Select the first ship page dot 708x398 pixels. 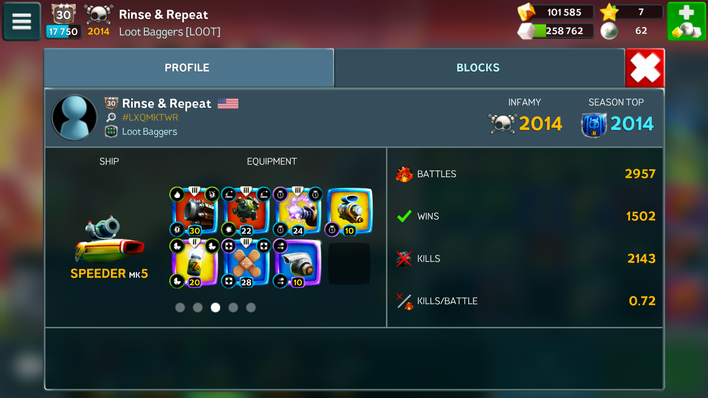tap(180, 308)
